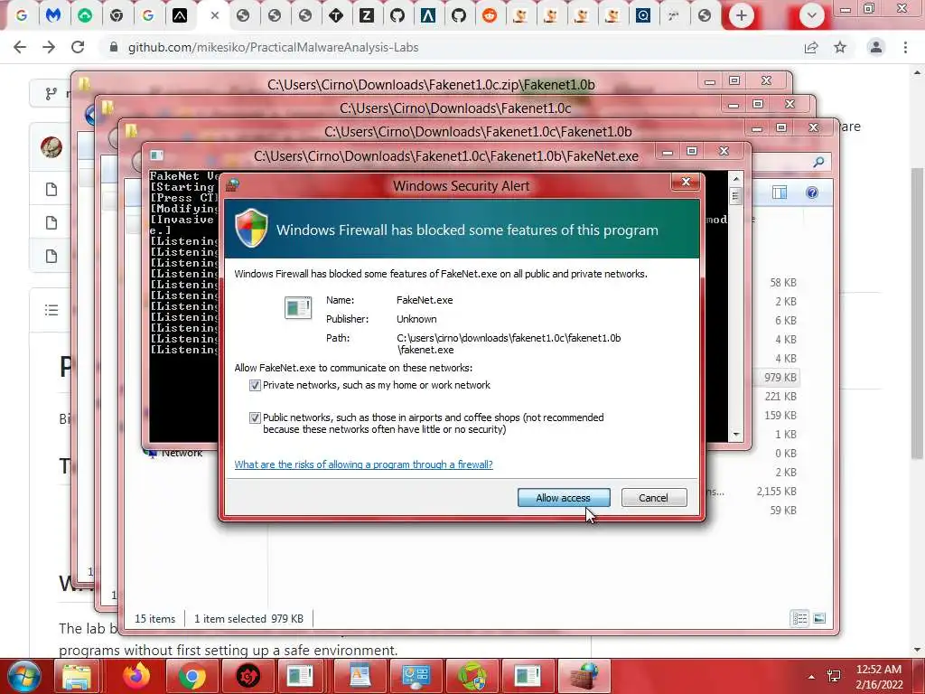Open the Chrome profile menu
Screen dimensions: 925x694
click(876, 47)
